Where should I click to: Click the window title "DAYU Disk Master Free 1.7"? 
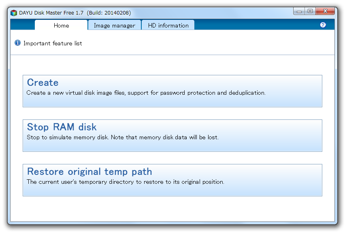51,13
